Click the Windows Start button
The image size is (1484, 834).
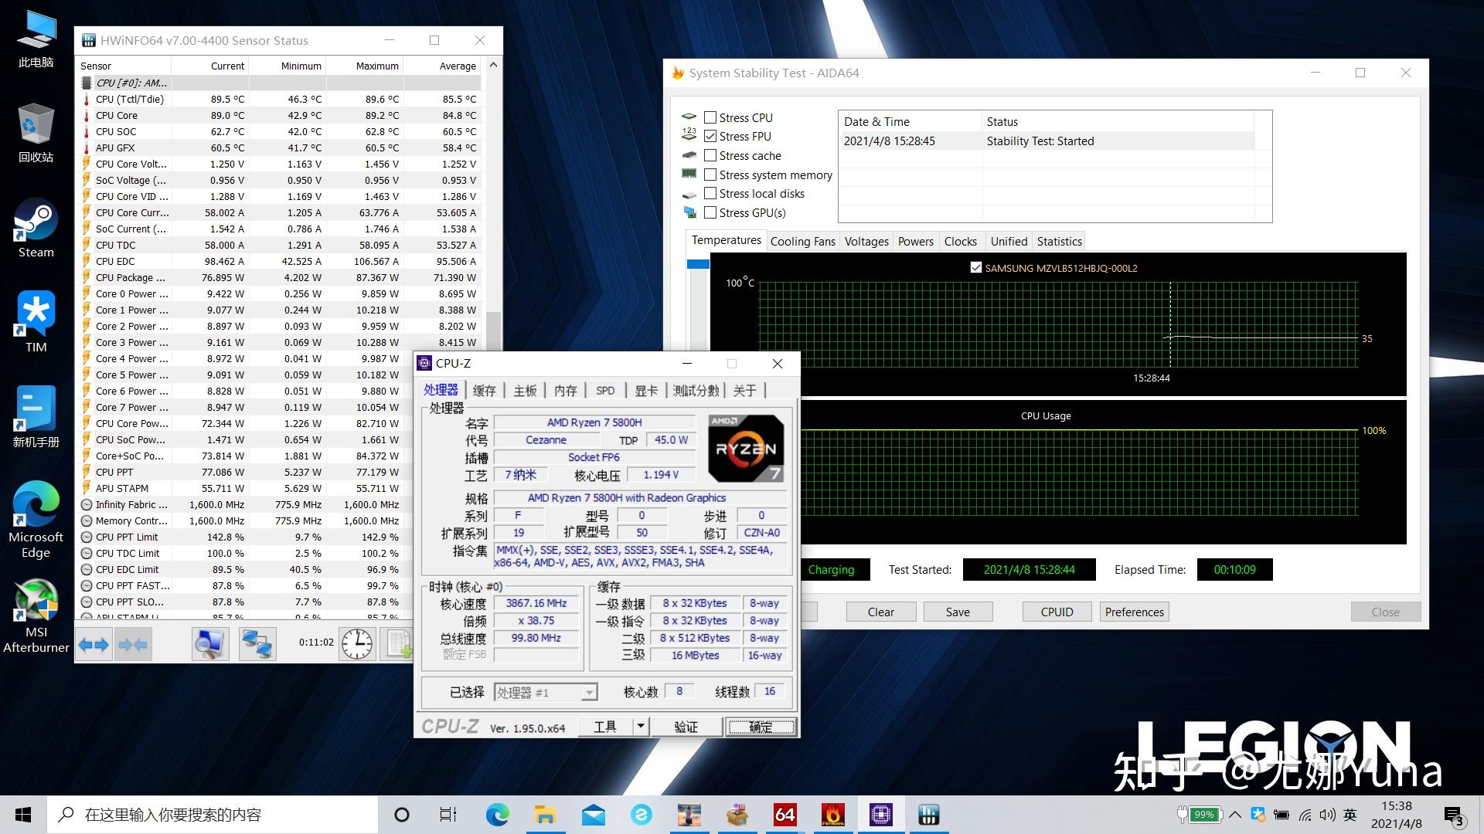tap(23, 815)
